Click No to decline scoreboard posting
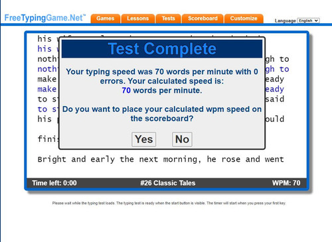 point(182,139)
